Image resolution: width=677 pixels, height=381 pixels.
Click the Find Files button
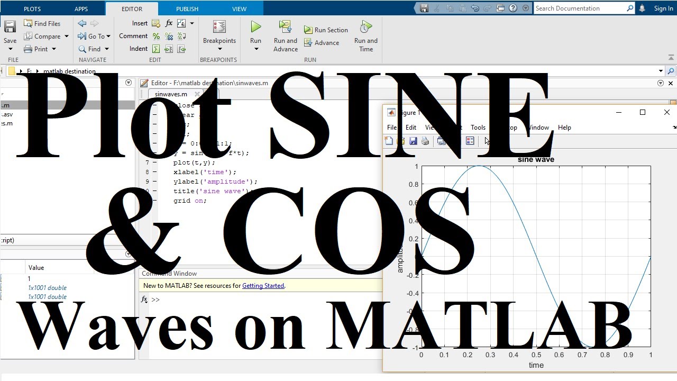pyautogui.click(x=42, y=24)
